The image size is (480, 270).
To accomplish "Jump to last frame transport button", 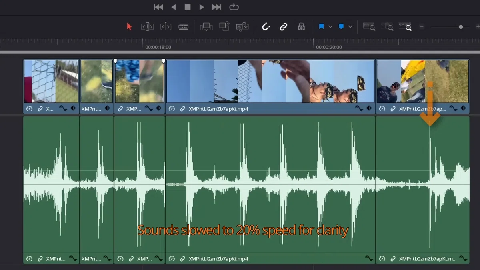I will point(216,7).
